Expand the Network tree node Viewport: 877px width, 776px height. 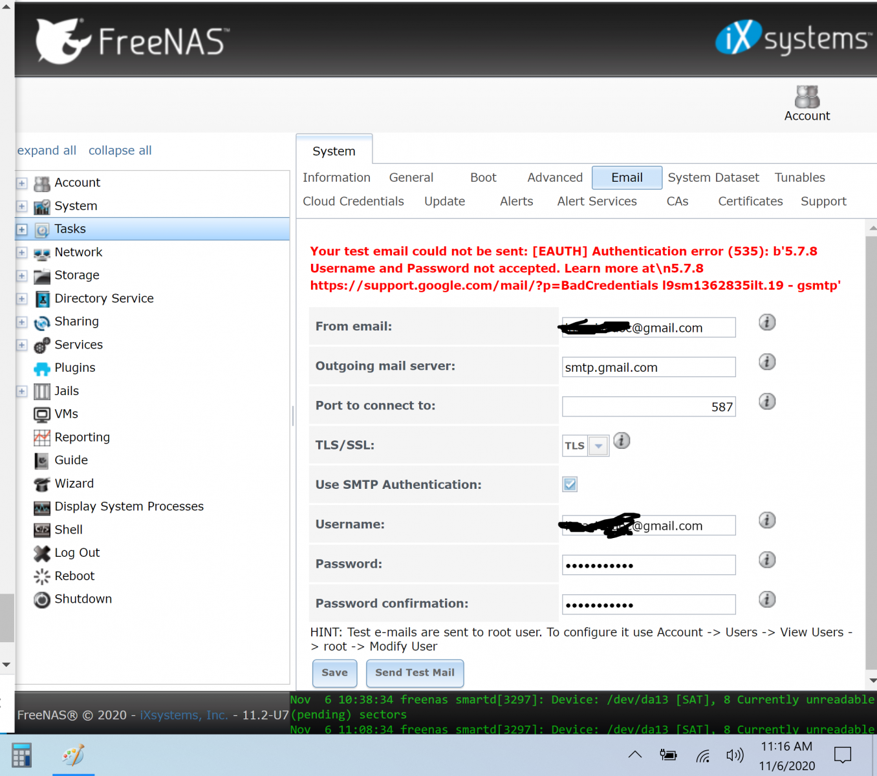[22, 252]
